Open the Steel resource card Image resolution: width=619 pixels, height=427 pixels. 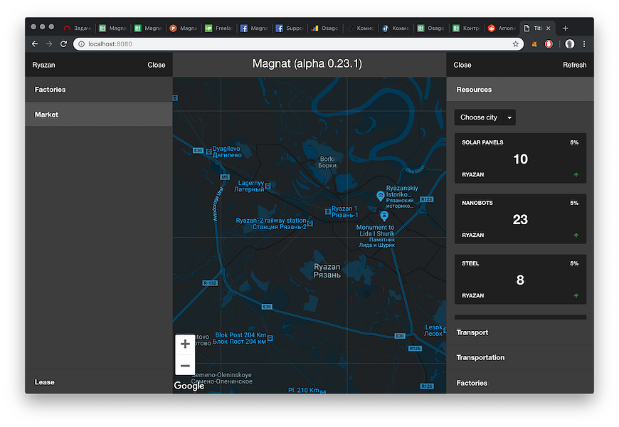pos(520,279)
